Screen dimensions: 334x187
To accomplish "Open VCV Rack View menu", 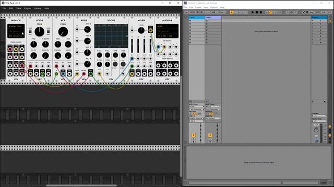I will (x=19, y=8).
